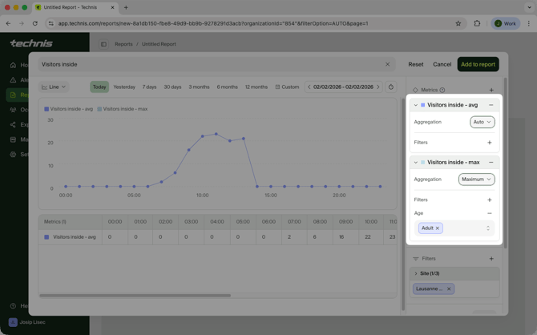Toggle Visitors inside - avg legend series
This screenshot has height=335, width=537.
(x=69, y=109)
